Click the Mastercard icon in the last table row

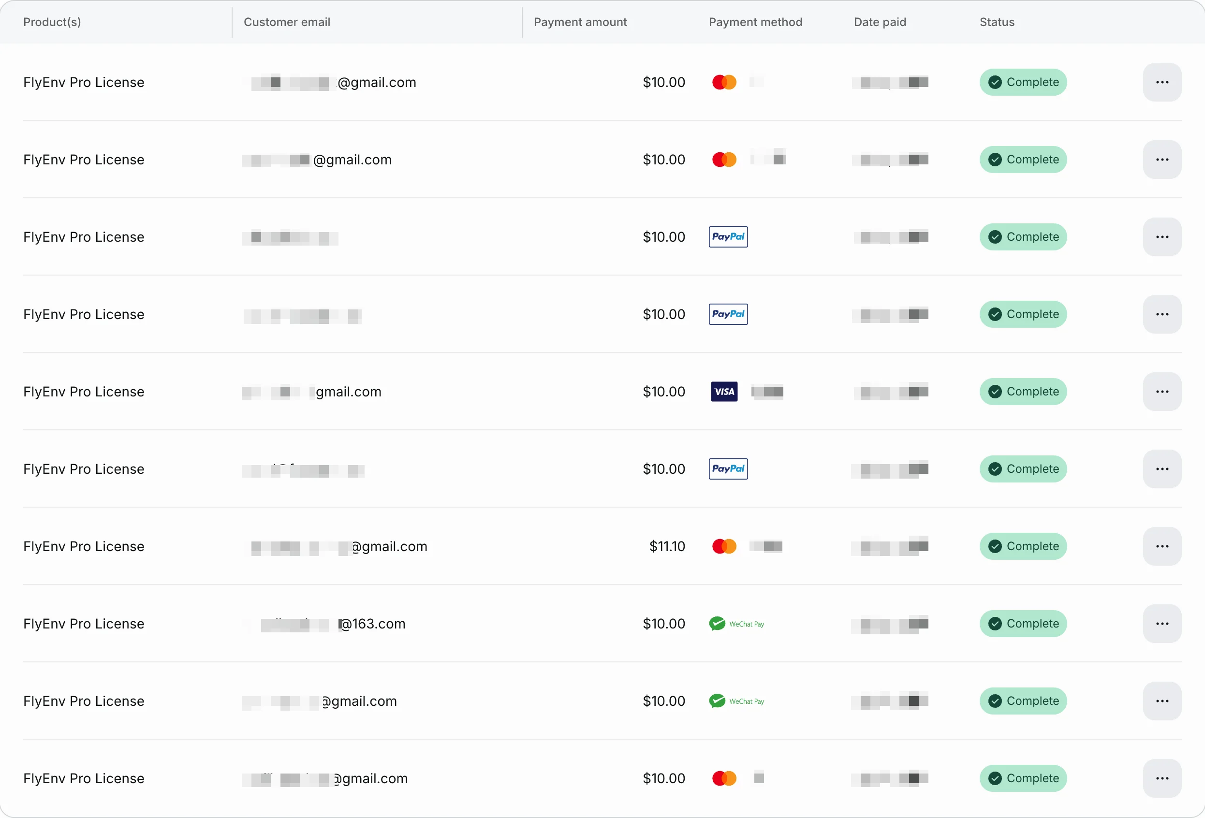pyautogui.click(x=724, y=778)
